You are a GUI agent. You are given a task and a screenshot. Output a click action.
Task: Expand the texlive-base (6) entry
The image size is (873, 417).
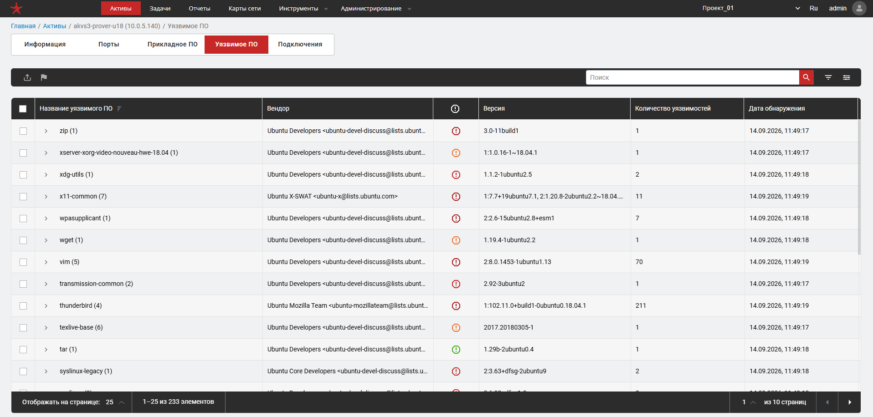click(x=46, y=328)
